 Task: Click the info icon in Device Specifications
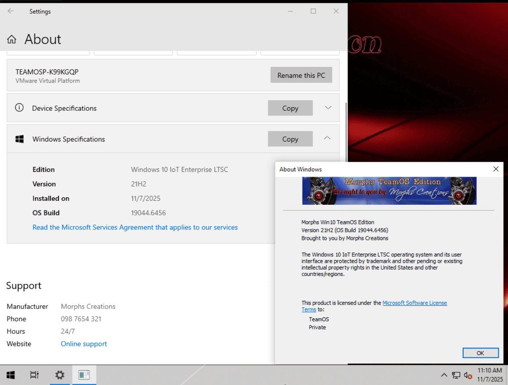pyautogui.click(x=19, y=108)
